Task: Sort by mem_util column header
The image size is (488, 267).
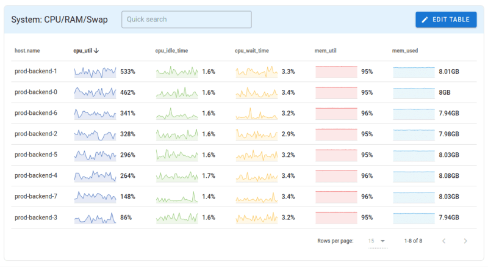Action: click(x=325, y=51)
